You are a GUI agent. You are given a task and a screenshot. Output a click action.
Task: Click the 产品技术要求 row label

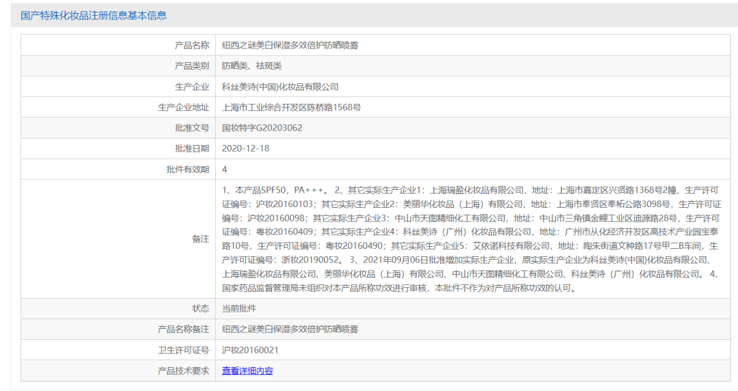(x=183, y=370)
